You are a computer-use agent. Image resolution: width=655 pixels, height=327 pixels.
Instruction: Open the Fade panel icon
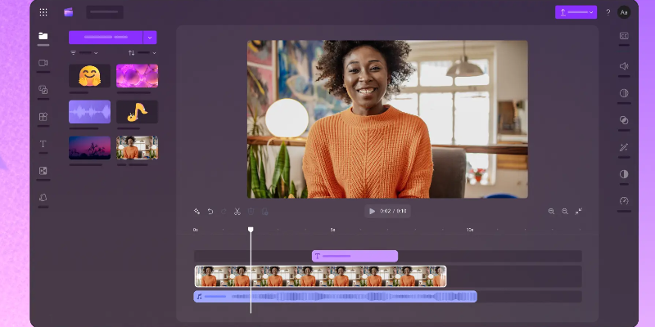[x=624, y=93]
